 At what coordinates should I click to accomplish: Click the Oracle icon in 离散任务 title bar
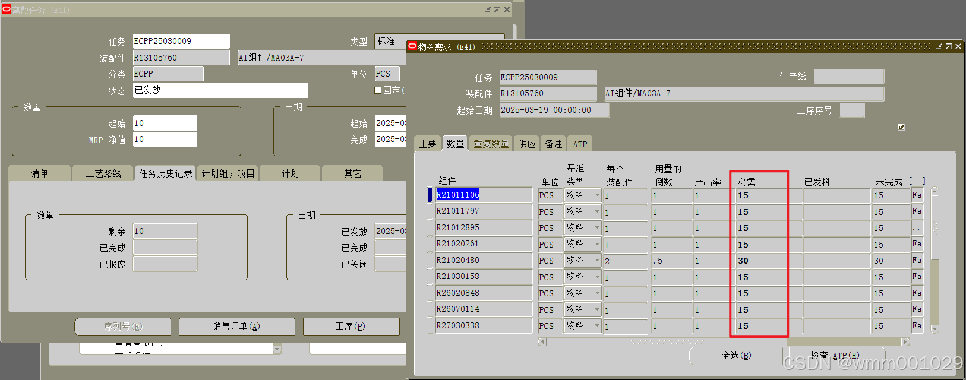[6, 9]
